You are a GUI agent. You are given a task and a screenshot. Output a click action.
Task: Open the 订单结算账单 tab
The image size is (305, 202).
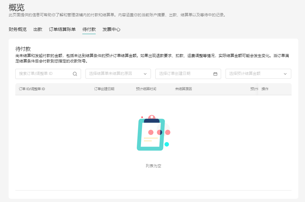pyautogui.click(x=62, y=29)
